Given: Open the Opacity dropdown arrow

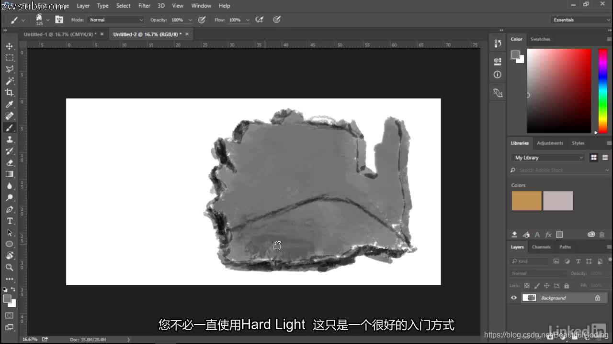Looking at the screenshot, I should point(190,20).
